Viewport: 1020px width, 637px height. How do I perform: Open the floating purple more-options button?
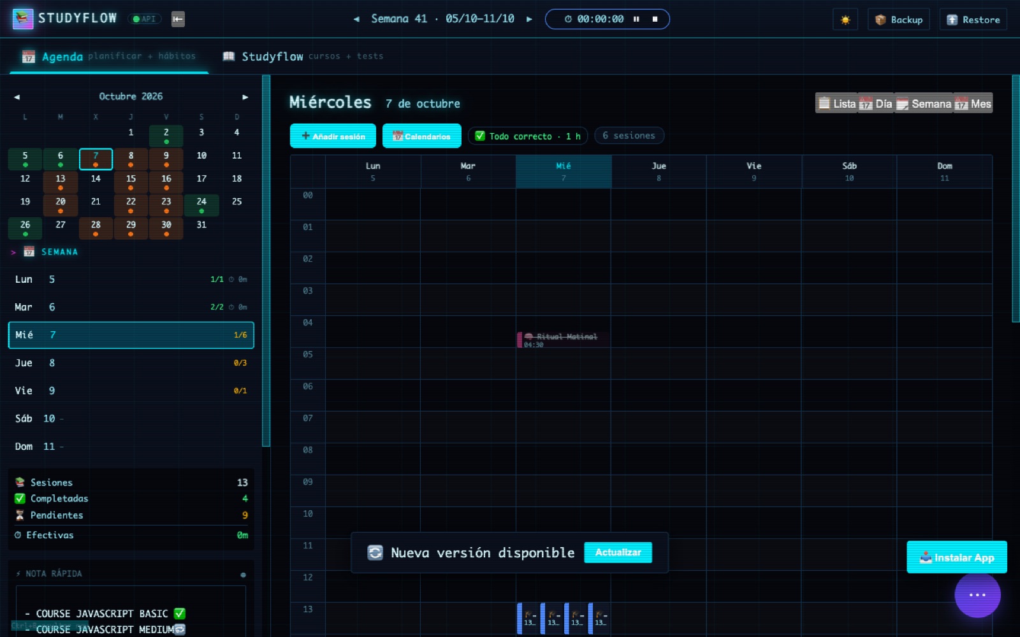click(x=977, y=595)
